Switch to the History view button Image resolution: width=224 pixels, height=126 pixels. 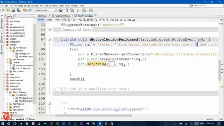[57, 20]
